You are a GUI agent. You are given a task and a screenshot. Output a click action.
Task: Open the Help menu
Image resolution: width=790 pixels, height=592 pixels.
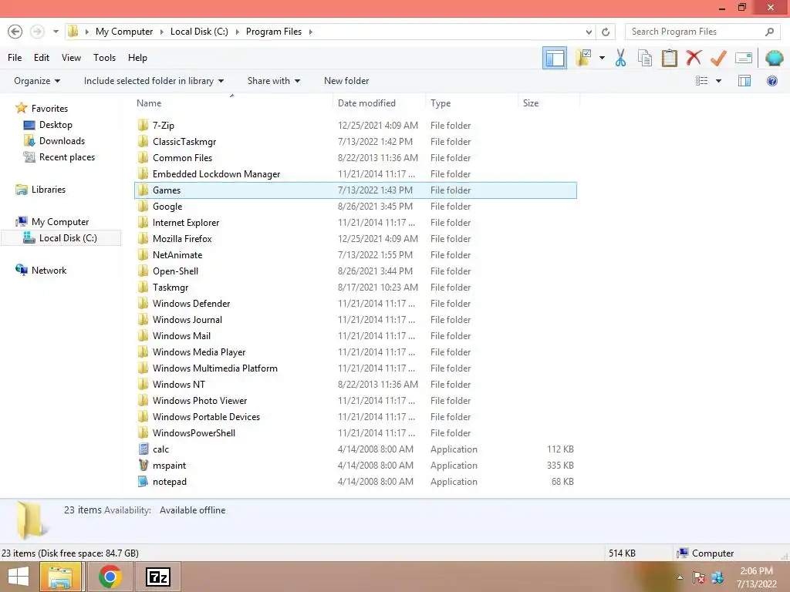coord(137,58)
